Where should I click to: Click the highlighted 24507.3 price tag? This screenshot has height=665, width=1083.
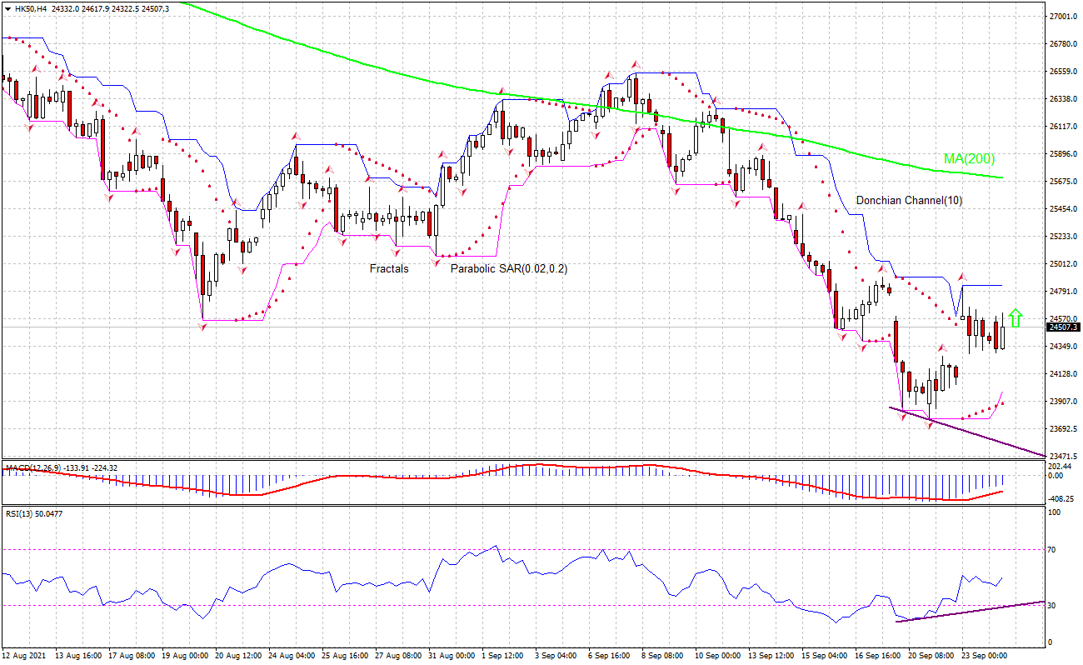click(1061, 328)
